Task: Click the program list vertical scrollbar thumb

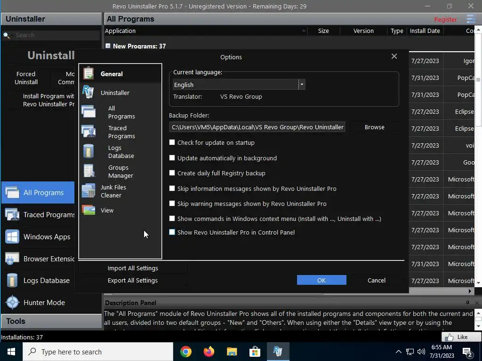Action: point(478,79)
